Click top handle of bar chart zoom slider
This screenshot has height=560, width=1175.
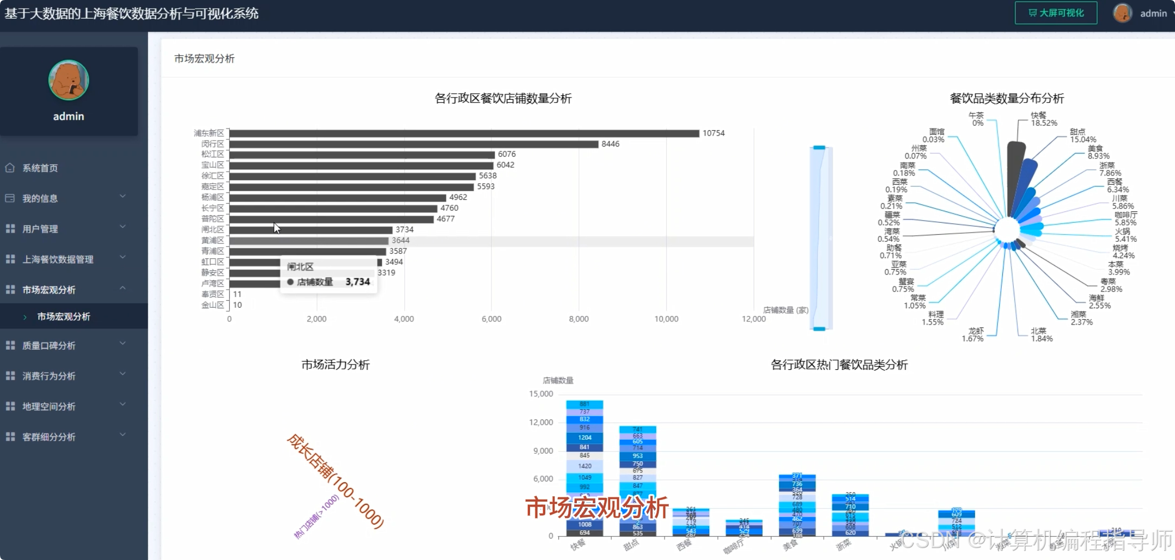click(819, 148)
